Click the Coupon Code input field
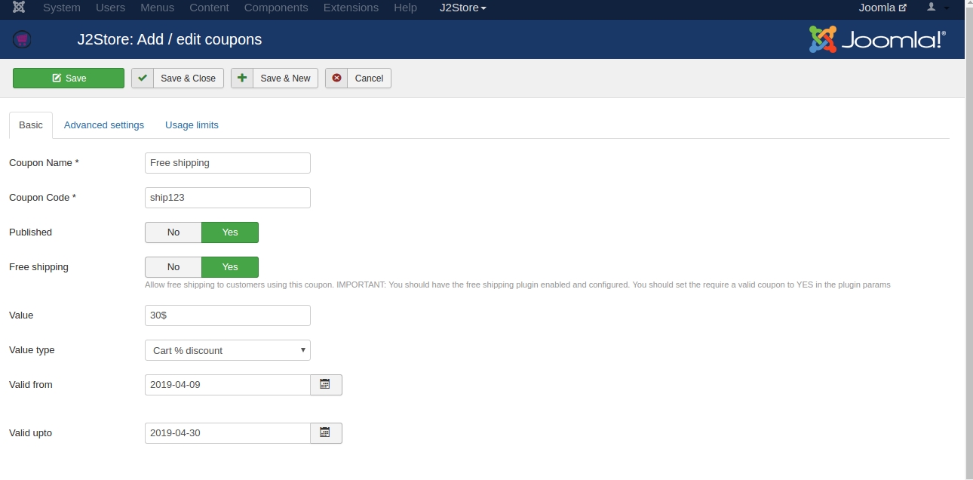 (x=227, y=198)
